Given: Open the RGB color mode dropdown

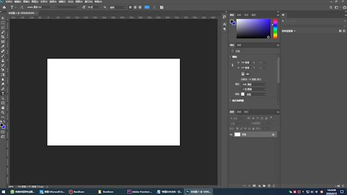Looking at the screenshot, I should click(254, 84).
